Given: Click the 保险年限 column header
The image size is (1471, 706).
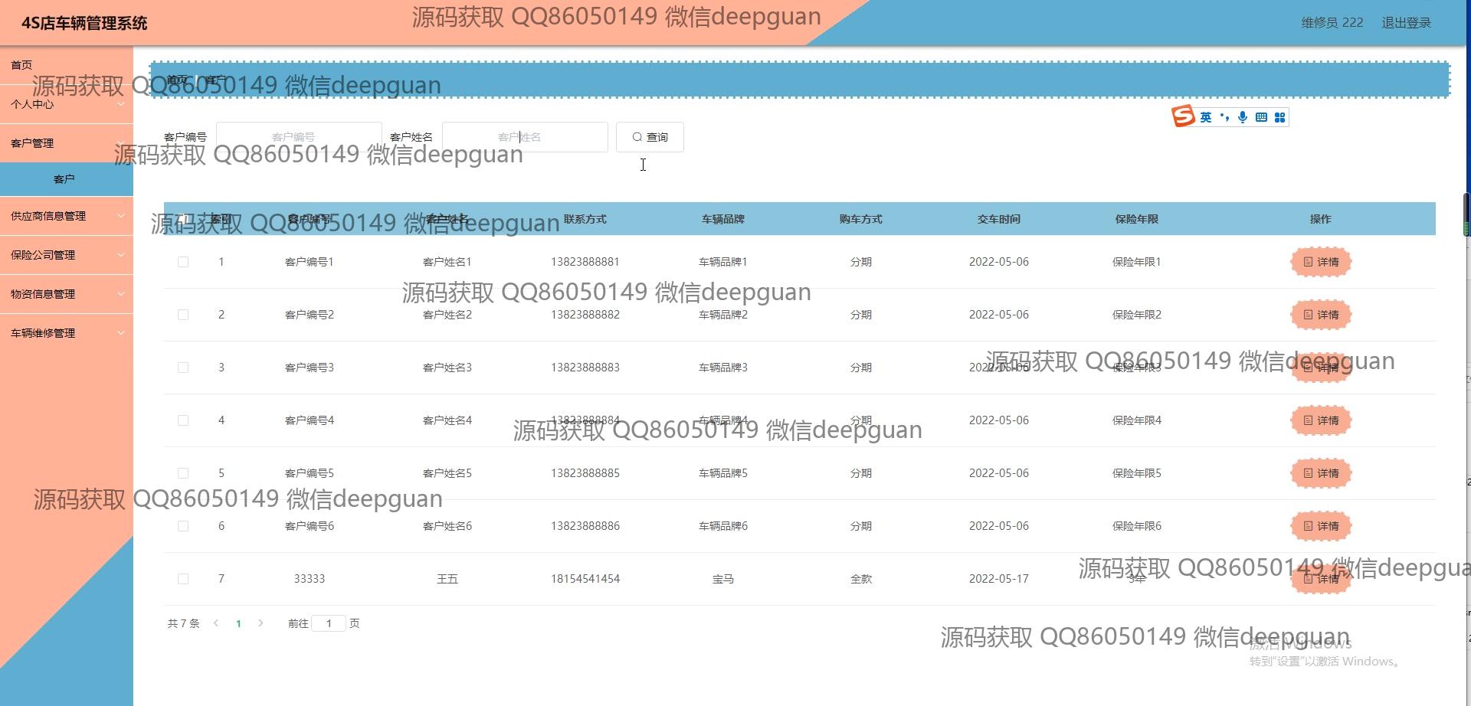Looking at the screenshot, I should [x=1137, y=219].
